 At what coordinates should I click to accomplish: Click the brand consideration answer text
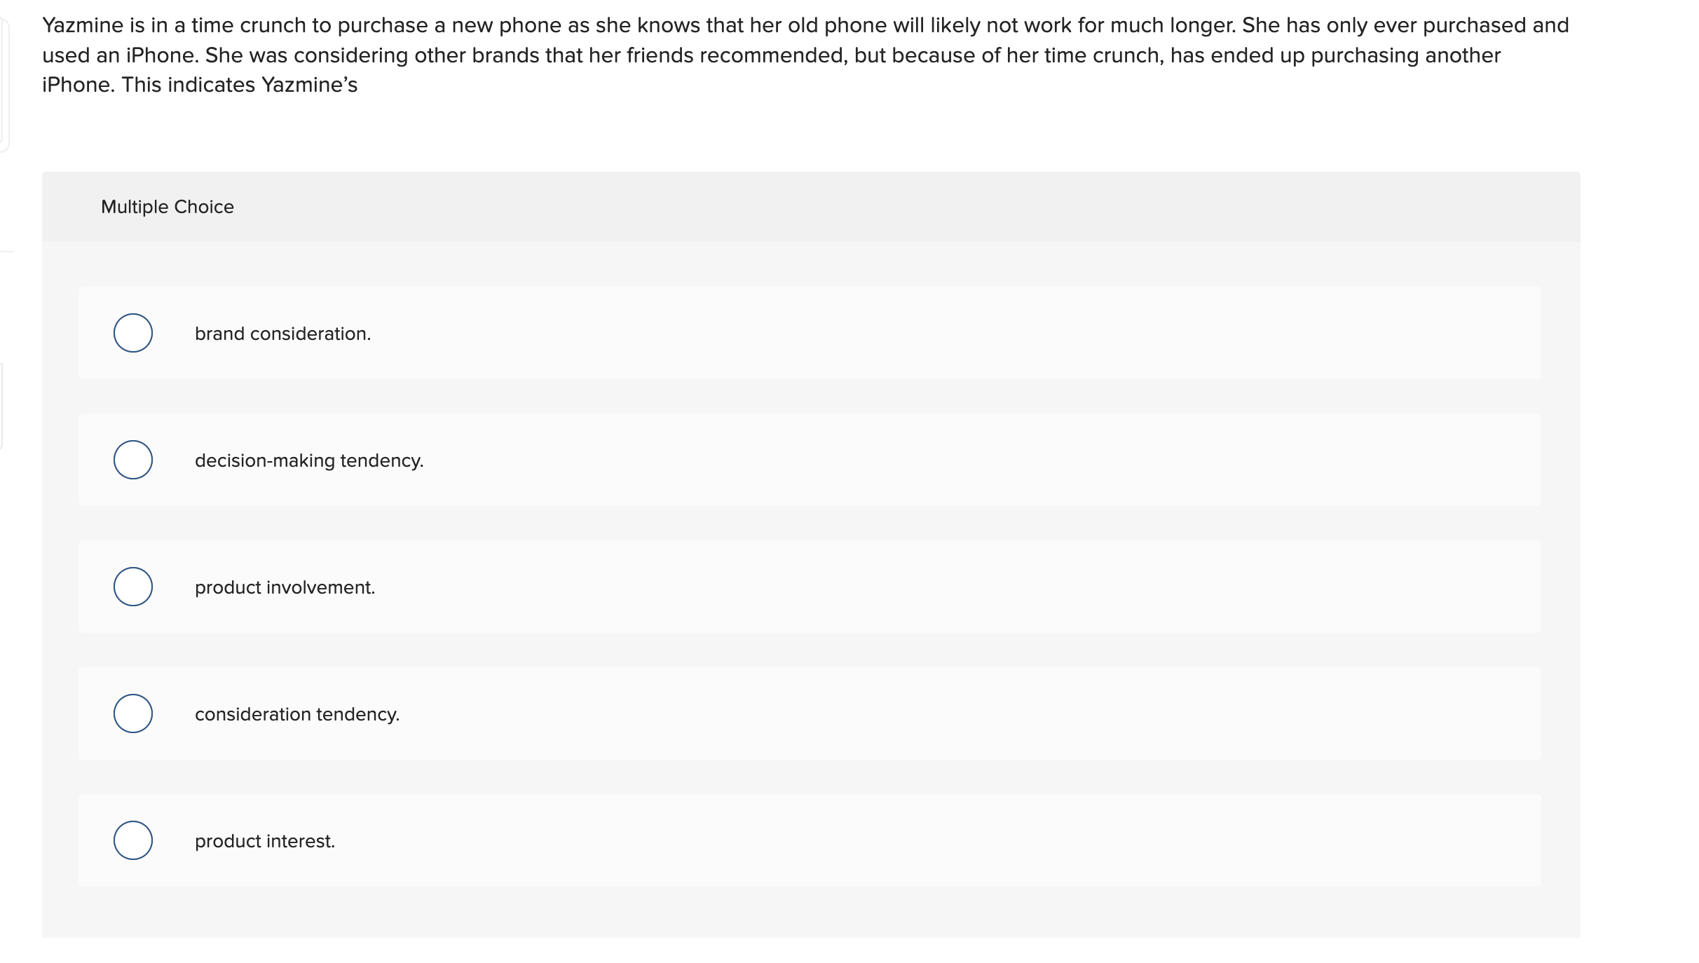pyautogui.click(x=282, y=334)
